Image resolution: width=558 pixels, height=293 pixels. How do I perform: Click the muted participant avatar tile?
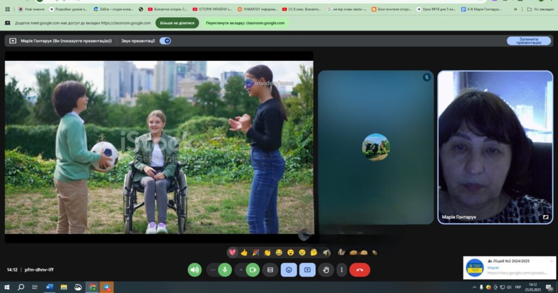point(376,147)
